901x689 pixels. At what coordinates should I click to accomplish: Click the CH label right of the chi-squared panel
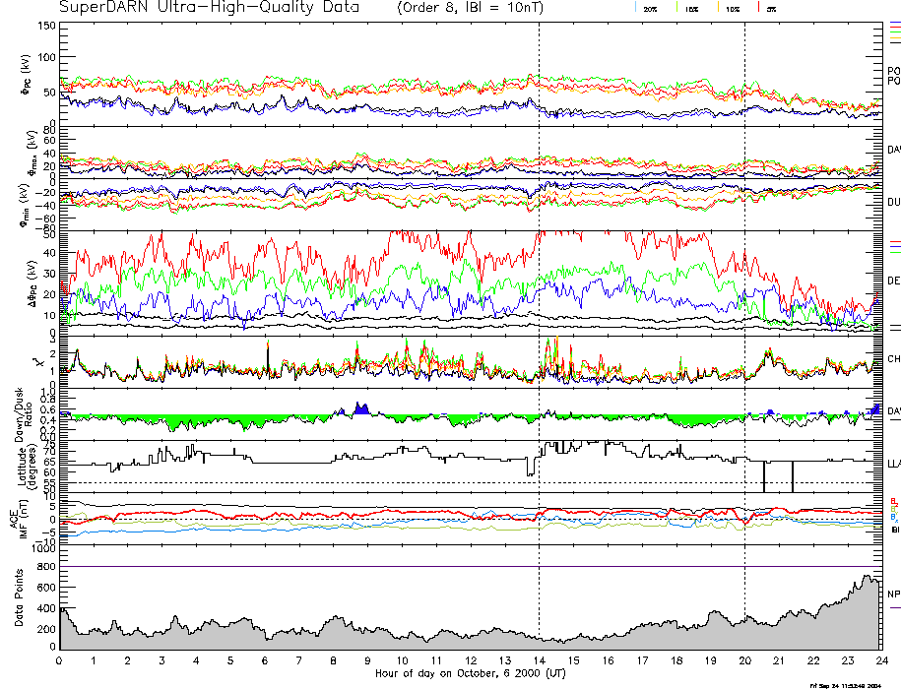click(893, 359)
